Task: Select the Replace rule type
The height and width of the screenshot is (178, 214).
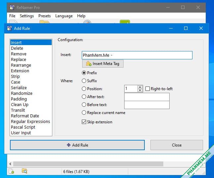Action: coord(31,59)
